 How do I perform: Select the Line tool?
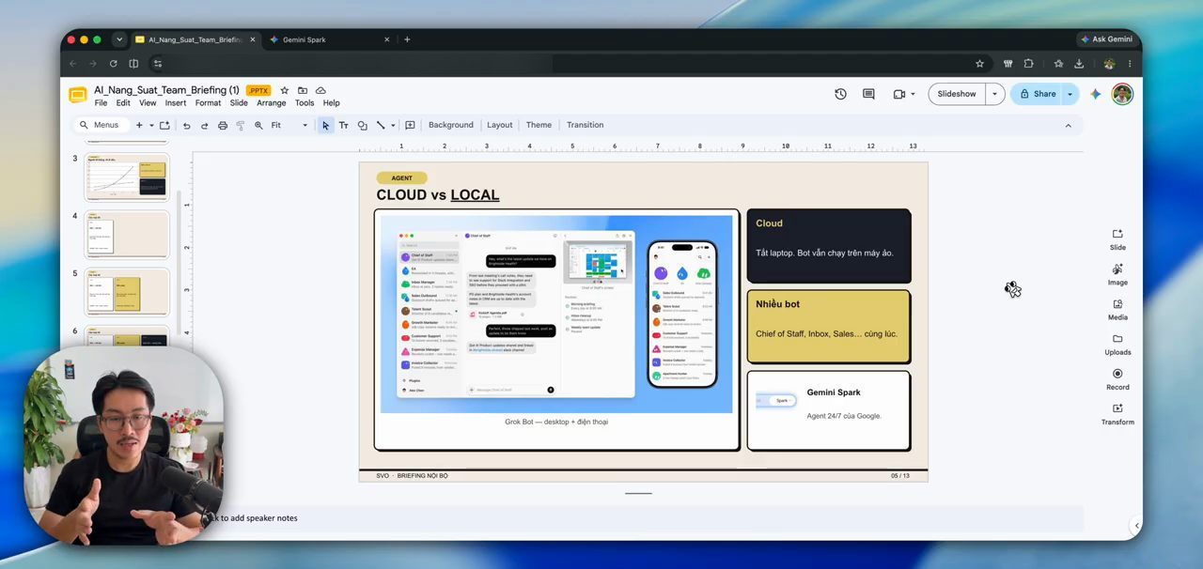pyautogui.click(x=381, y=125)
